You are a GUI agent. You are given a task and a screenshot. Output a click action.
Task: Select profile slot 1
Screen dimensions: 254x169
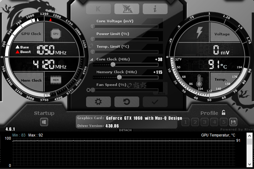click(186, 122)
